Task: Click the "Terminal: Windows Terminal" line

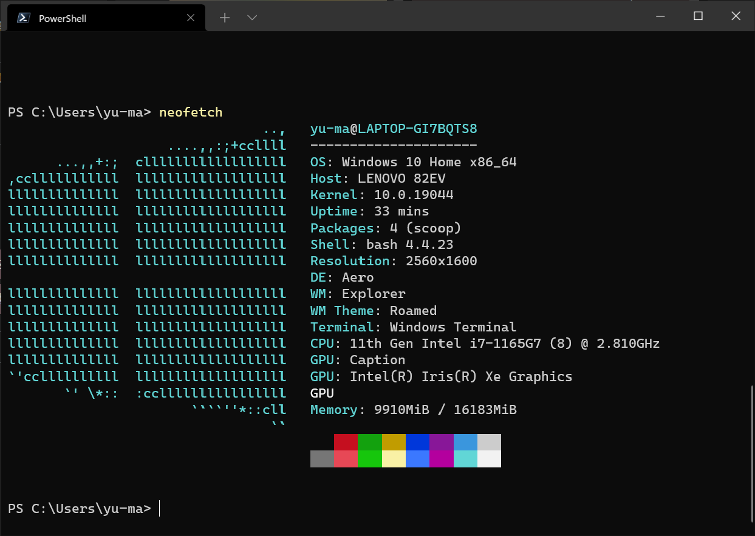Action: point(414,327)
